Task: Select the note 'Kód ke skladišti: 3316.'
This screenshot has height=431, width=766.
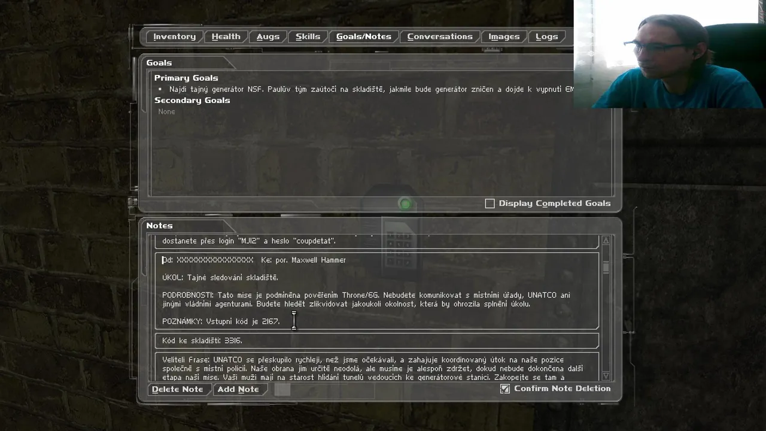Action: 377,341
